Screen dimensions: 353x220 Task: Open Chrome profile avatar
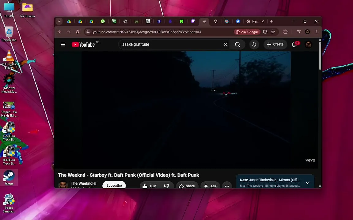(307, 32)
